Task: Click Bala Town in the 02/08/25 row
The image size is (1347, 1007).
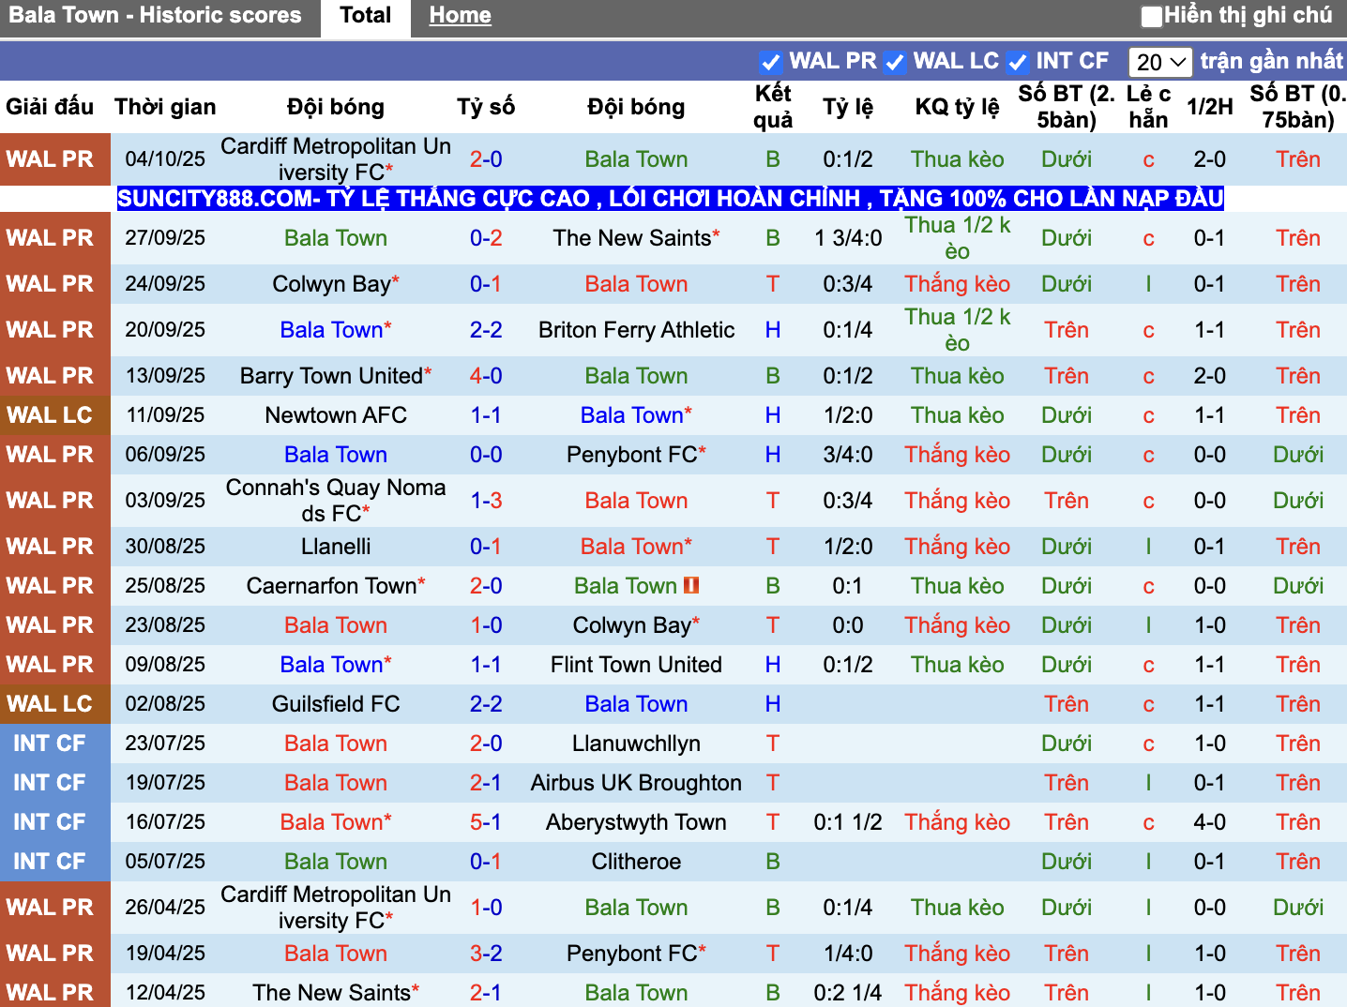Action: (x=636, y=704)
